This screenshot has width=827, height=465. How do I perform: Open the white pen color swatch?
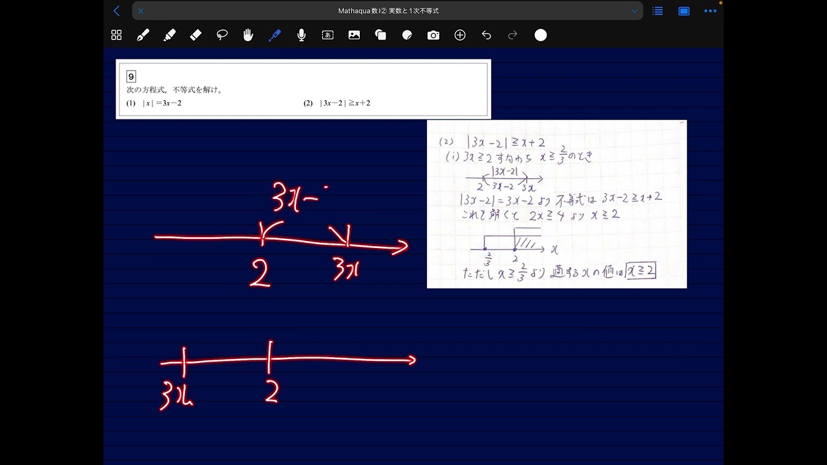(x=541, y=36)
